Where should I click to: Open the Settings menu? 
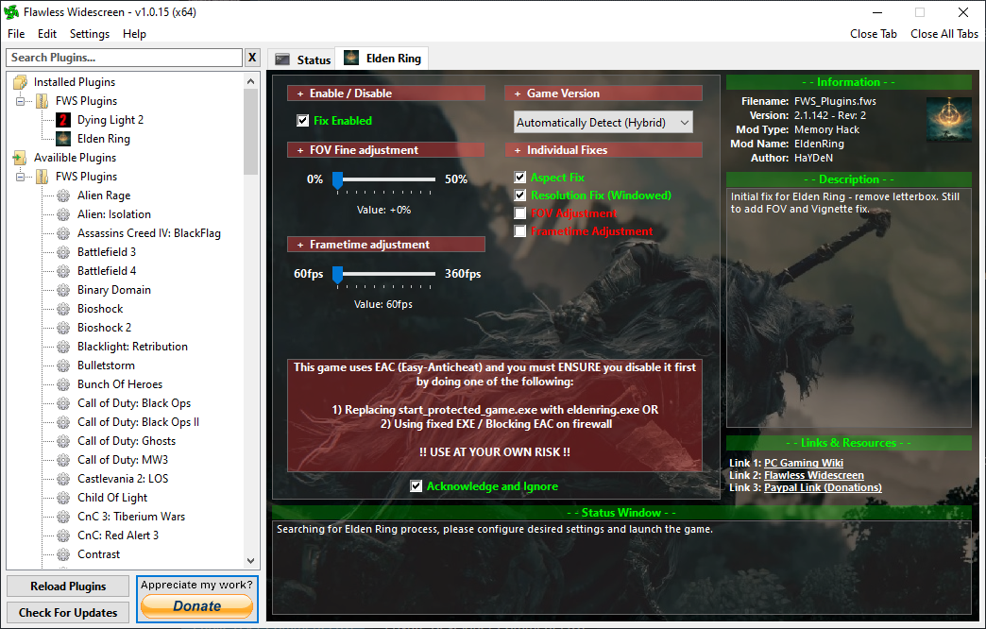point(90,34)
